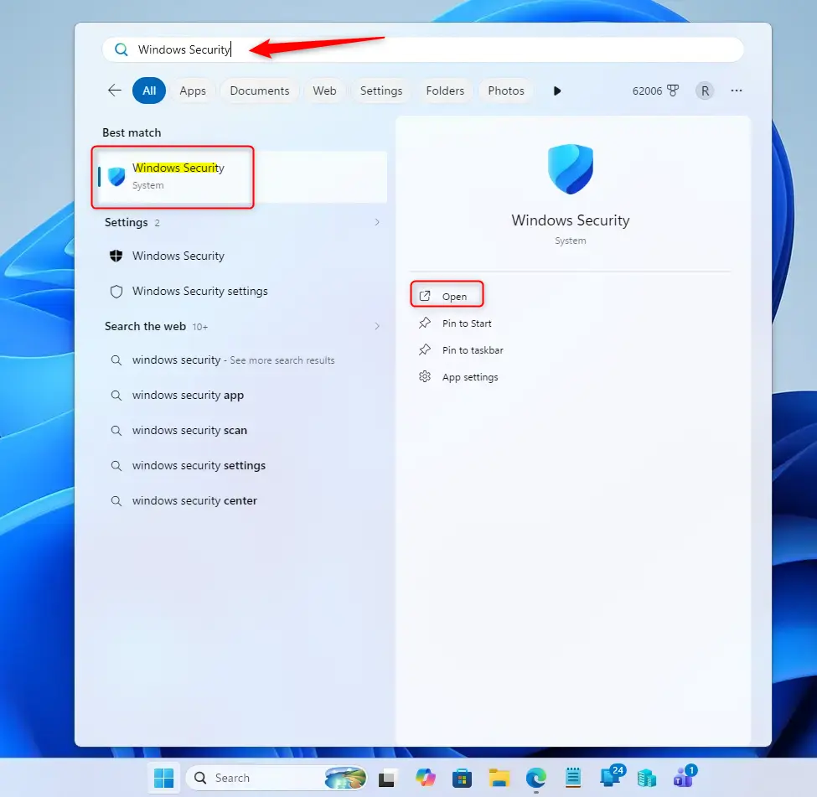Viewport: 817px width, 797px height.
Task: Switch to the Web filter tab
Action: (x=324, y=91)
